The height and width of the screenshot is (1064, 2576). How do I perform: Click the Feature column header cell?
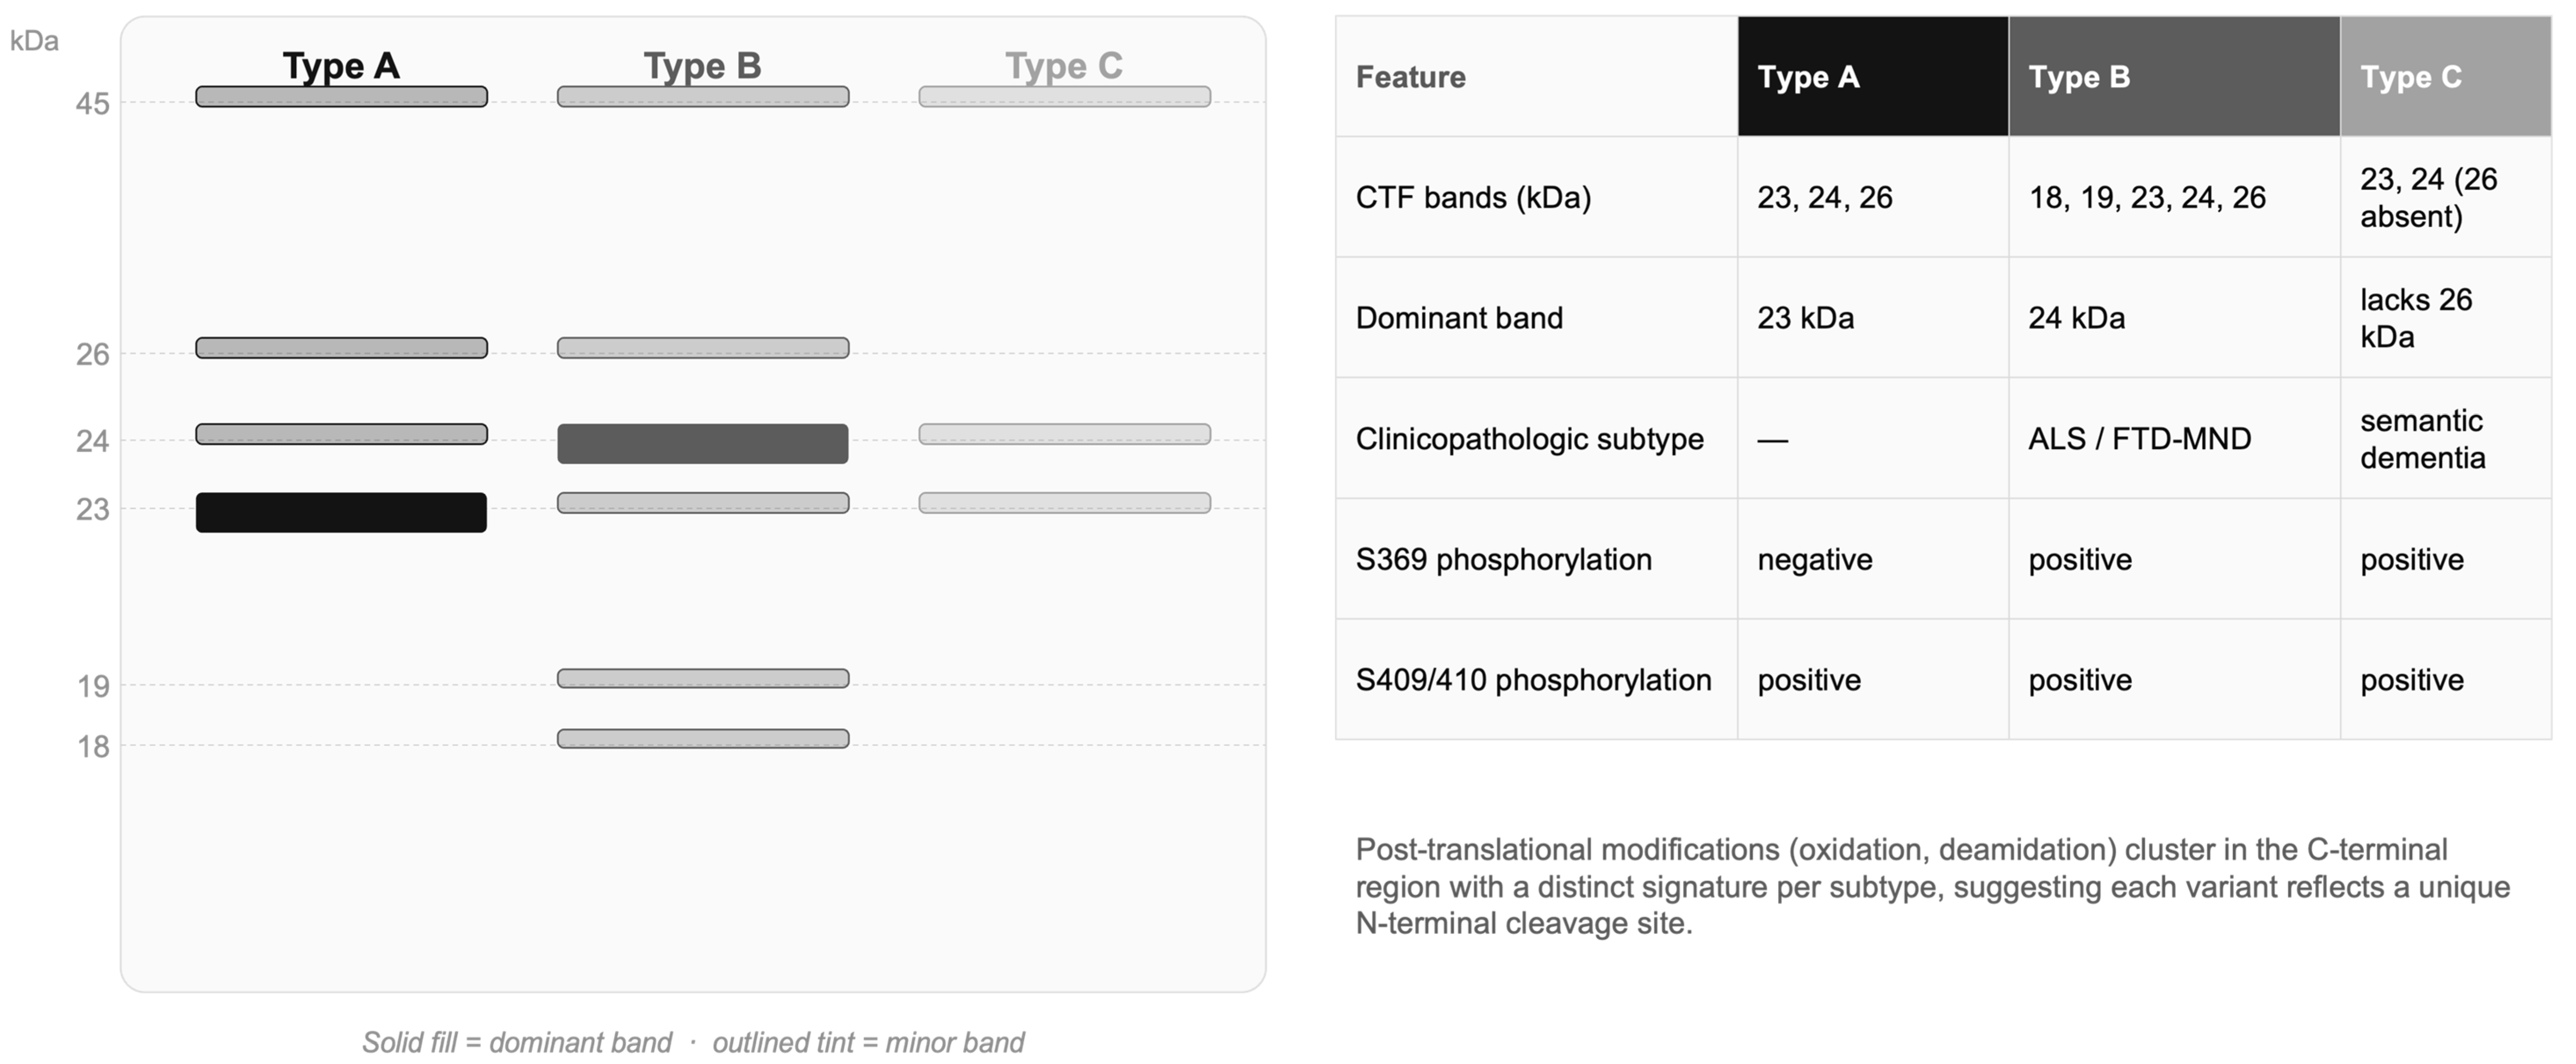click(1536, 76)
